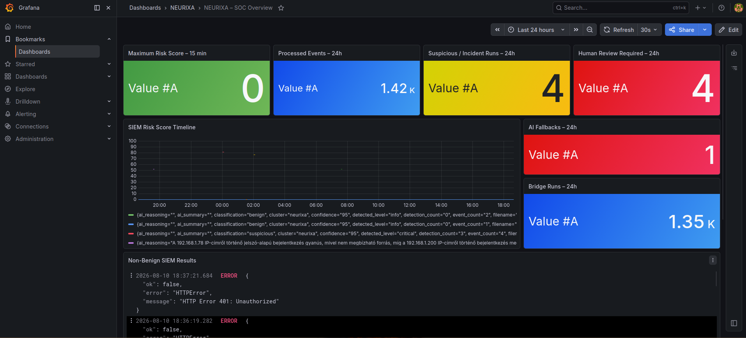This screenshot has width=746, height=338.
Task: Click the export icon on right rail
Action: click(x=734, y=53)
